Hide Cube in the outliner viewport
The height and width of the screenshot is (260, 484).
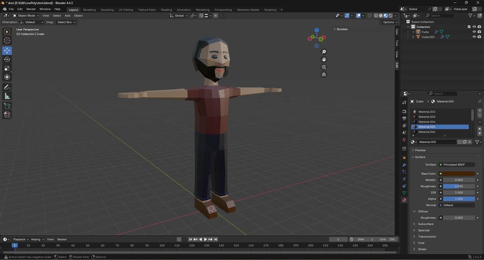(474, 32)
